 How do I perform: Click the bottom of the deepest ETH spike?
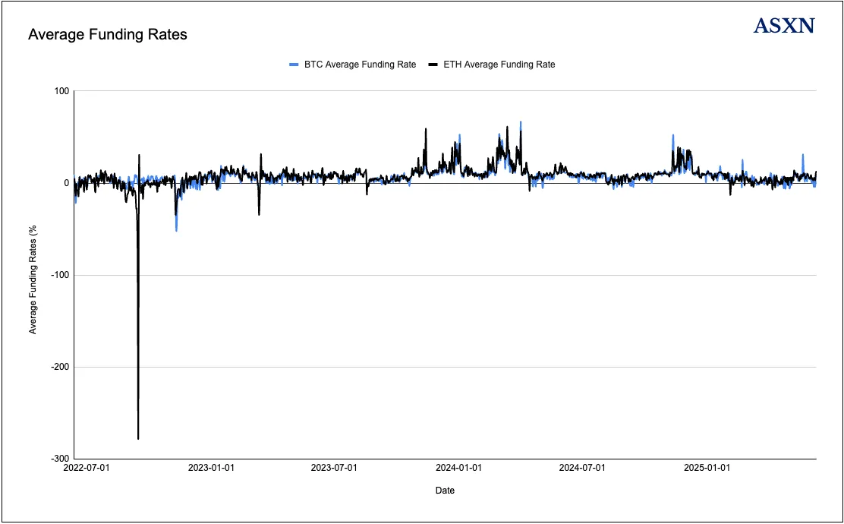coord(138,438)
